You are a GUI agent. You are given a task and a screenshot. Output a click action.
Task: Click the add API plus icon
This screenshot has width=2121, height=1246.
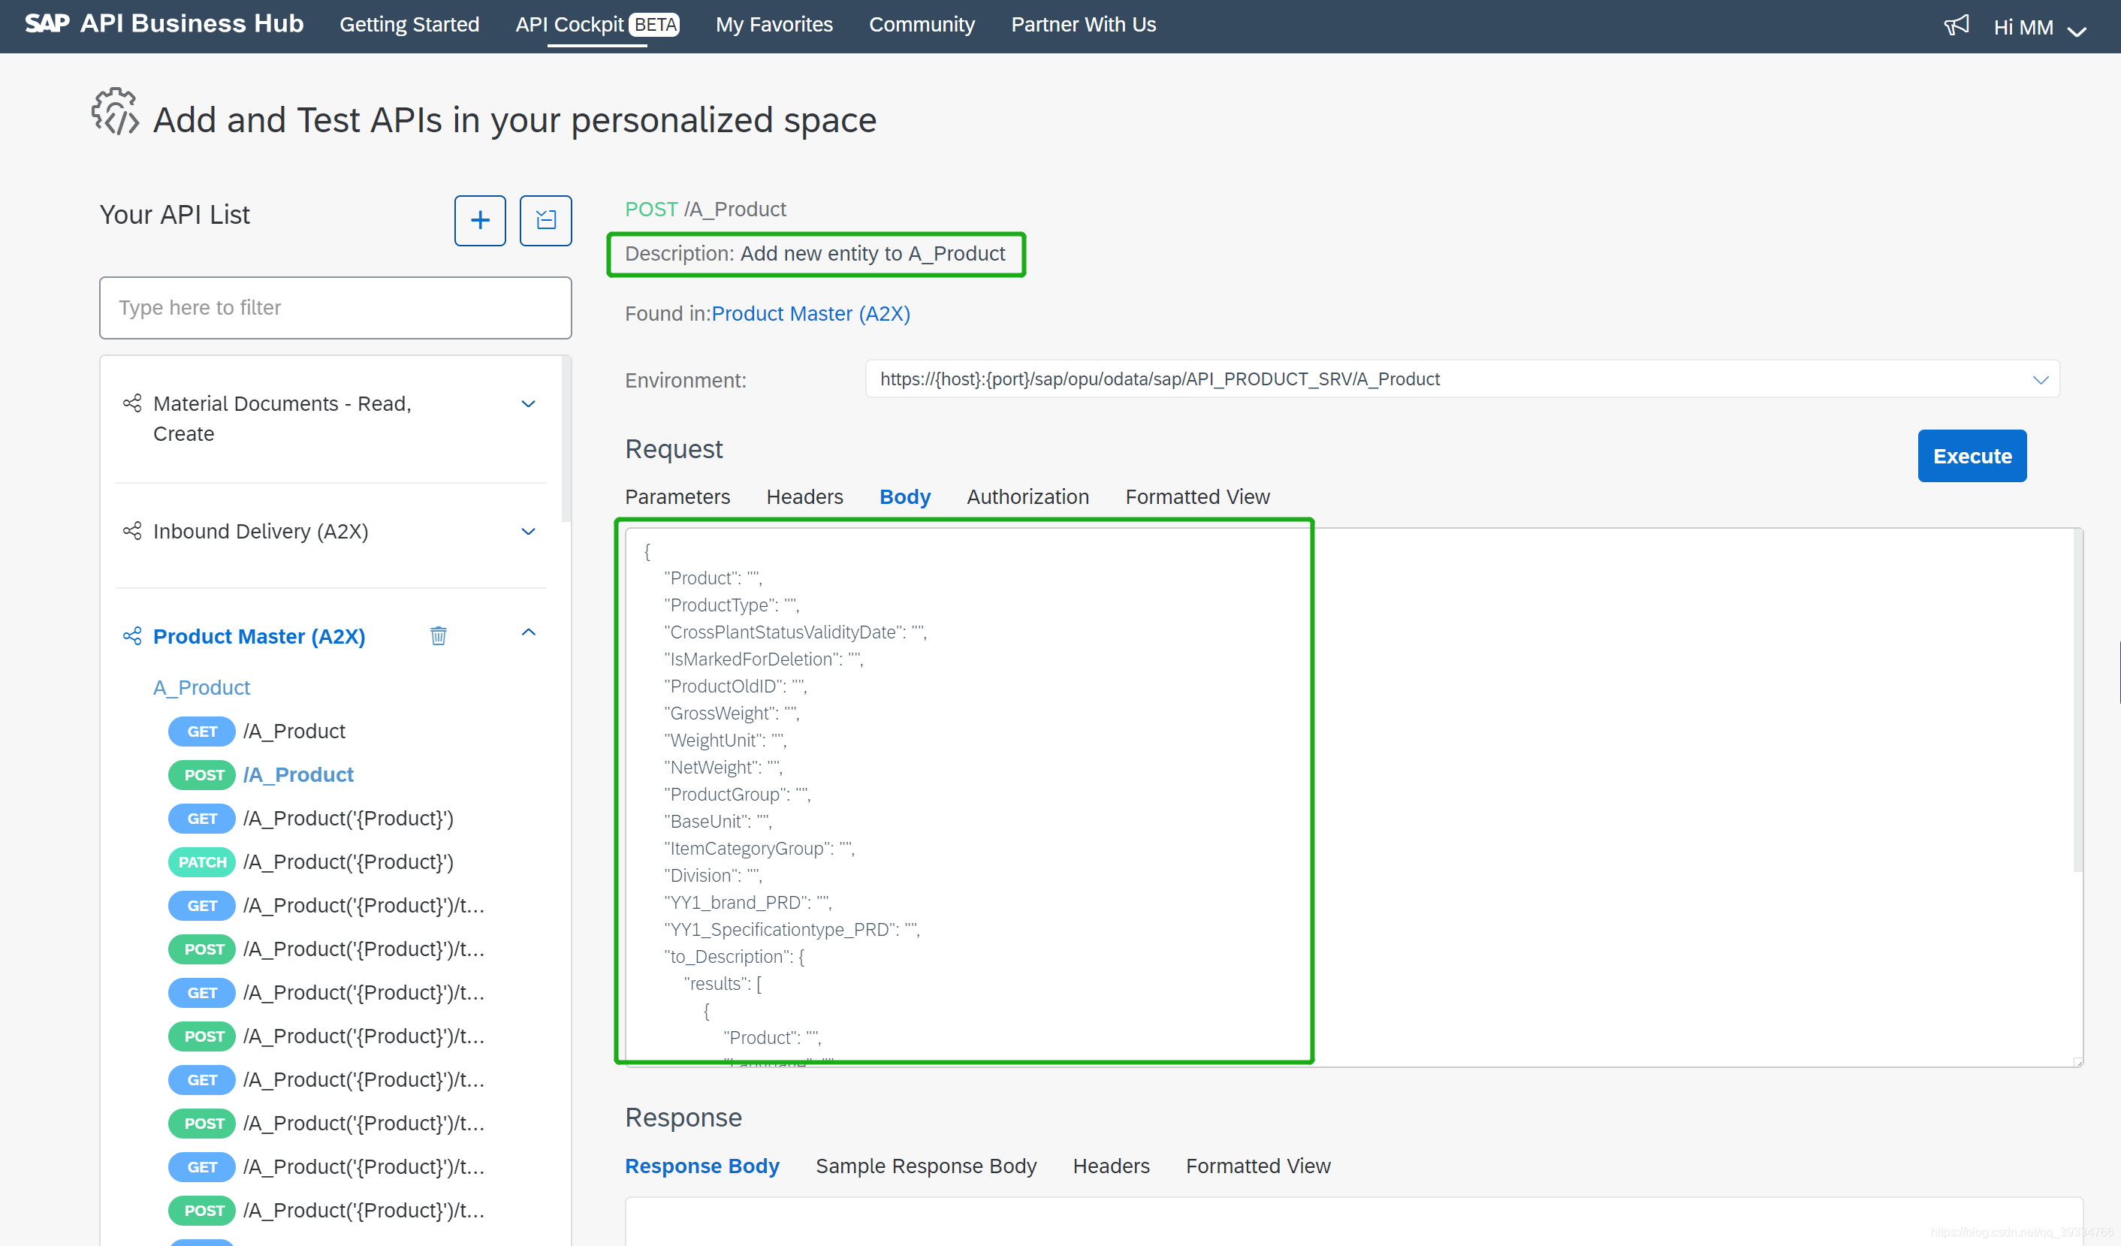480,221
